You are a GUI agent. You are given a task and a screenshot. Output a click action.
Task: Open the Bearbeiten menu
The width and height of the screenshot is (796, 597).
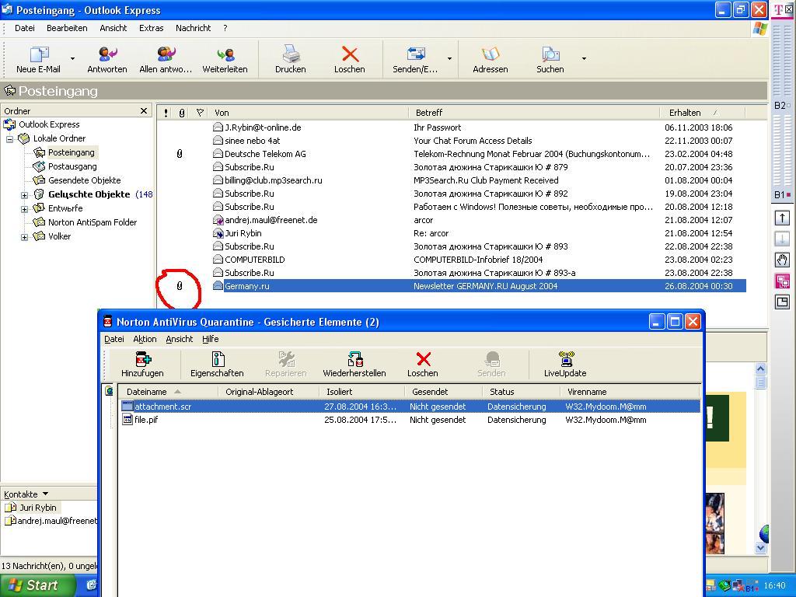(x=67, y=28)
